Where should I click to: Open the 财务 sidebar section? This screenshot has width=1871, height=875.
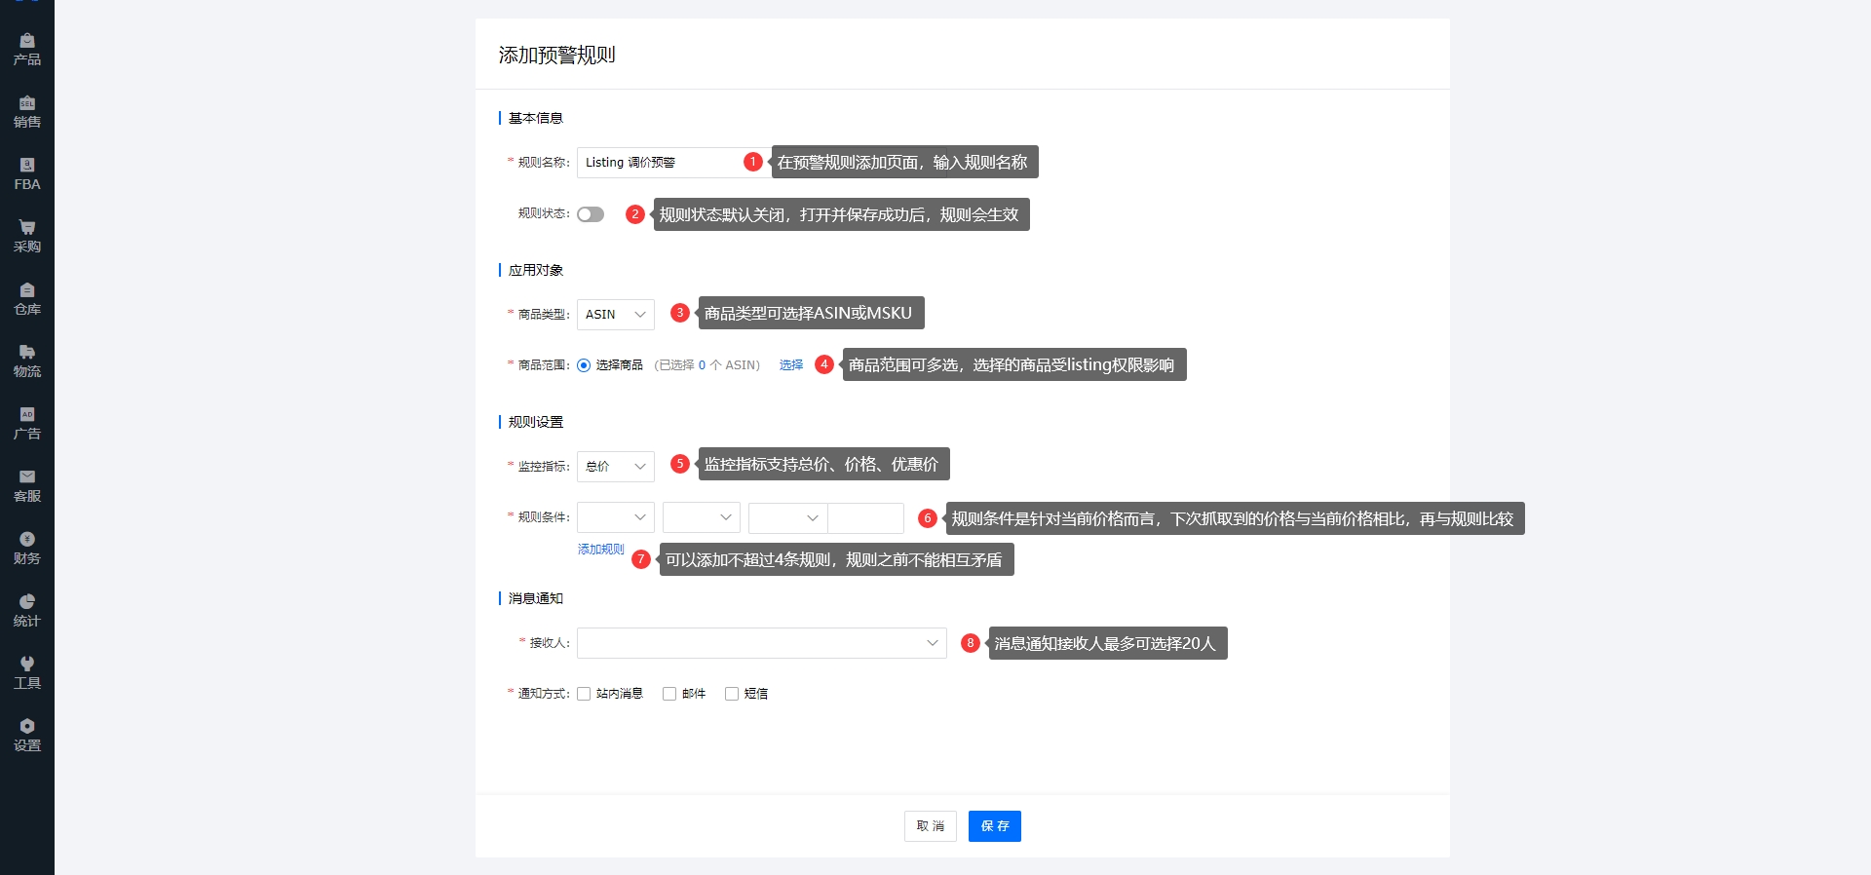(27, 549)
